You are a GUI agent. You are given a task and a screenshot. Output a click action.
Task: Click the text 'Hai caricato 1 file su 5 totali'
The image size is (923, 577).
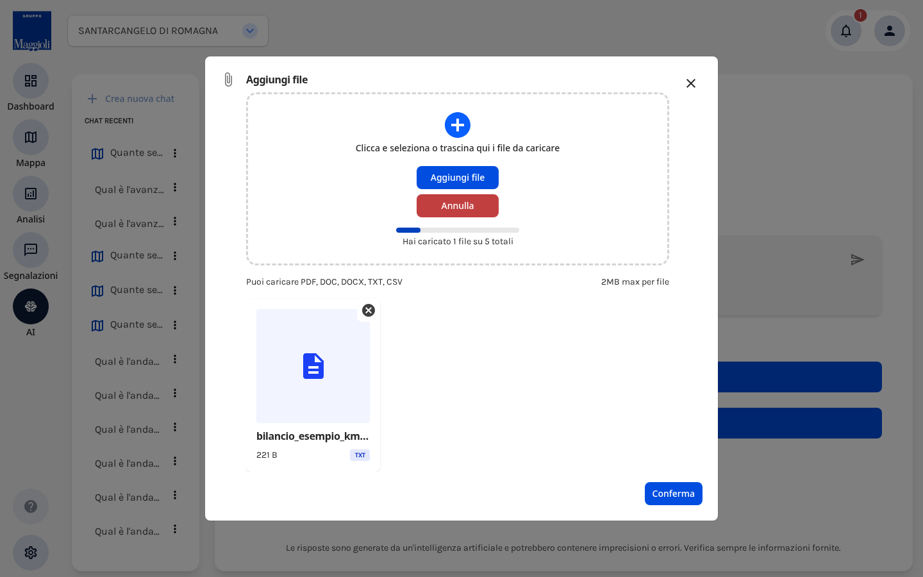pyautogui.click(x=458, y=242)
